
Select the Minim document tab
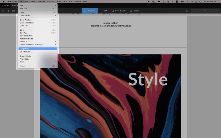pyautogui.click(x=15, y=6)
